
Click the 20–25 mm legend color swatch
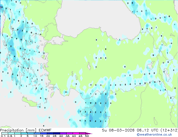pos(50,133)
